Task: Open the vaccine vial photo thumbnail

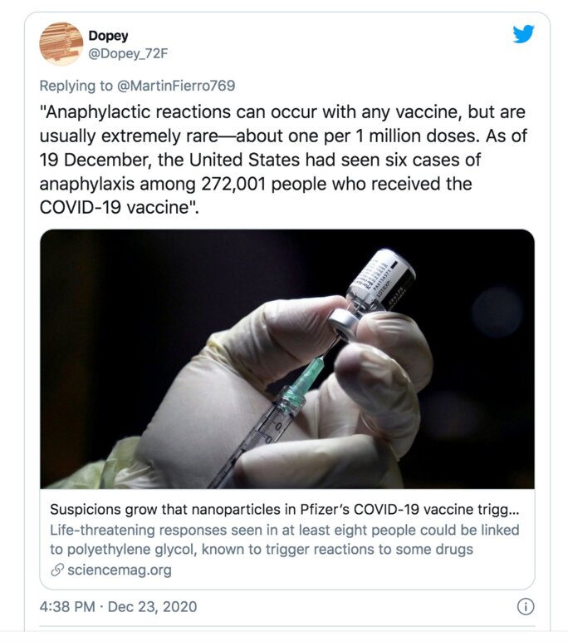Action: tap(287, 358)
